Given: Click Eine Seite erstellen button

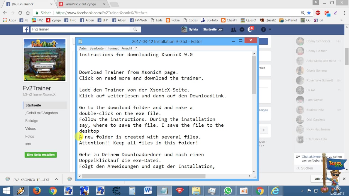Looking at the screenshot, I should (41, 155).
